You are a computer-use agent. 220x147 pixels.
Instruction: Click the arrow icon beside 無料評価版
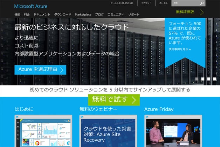pyautogui.click(x=202, y=12)
